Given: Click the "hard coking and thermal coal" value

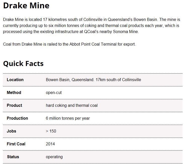Looking at the screenshot, I should coord(71,105).
